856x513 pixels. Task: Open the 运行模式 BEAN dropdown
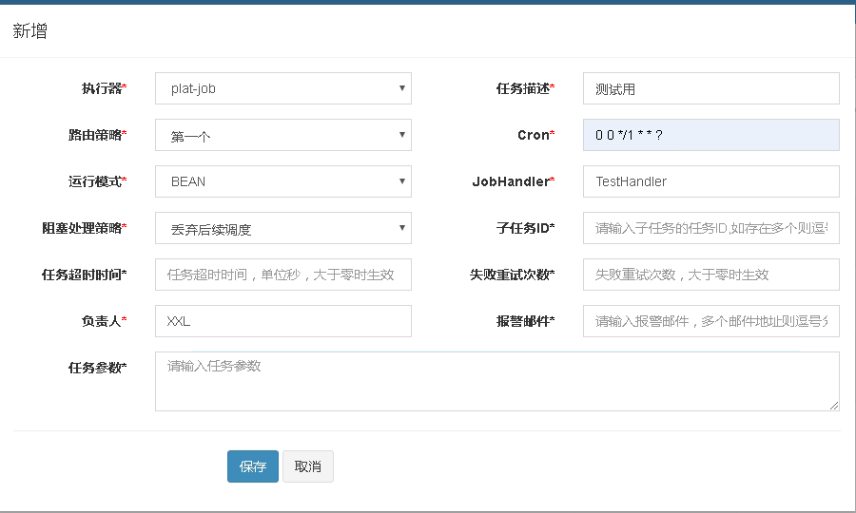click(x=283, y=181)
